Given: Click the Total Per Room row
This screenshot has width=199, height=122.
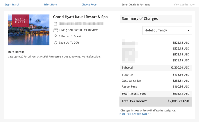Looking at the screenshot, I should [156, 101].
